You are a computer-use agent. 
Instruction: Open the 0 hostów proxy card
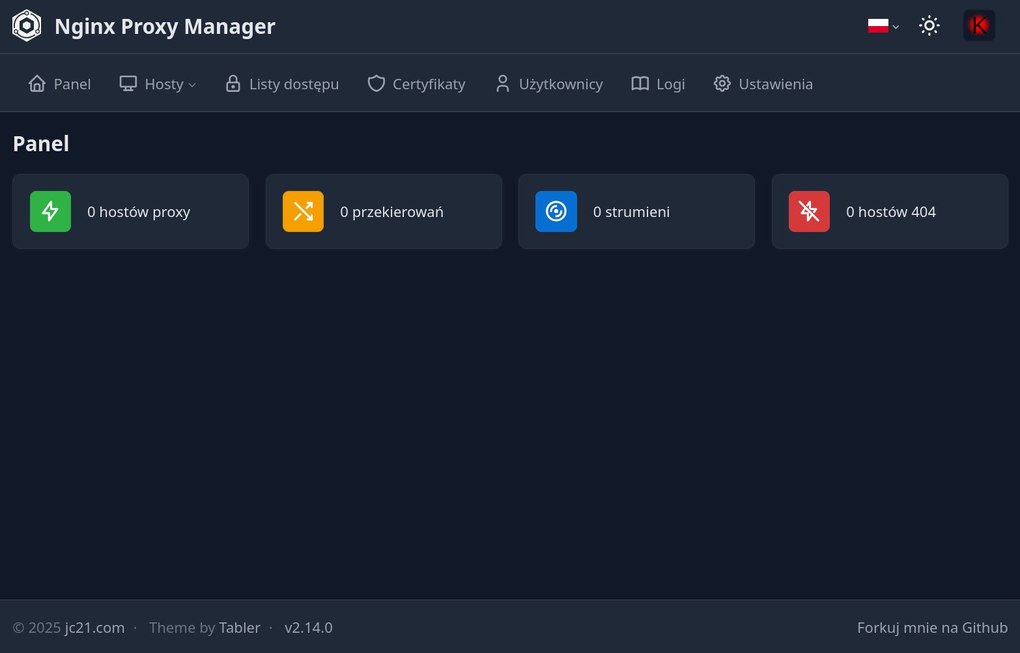point(130,211)
